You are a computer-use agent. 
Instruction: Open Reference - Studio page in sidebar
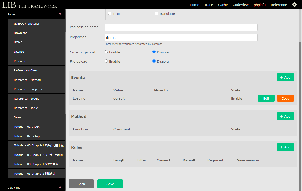pos(27,99)
